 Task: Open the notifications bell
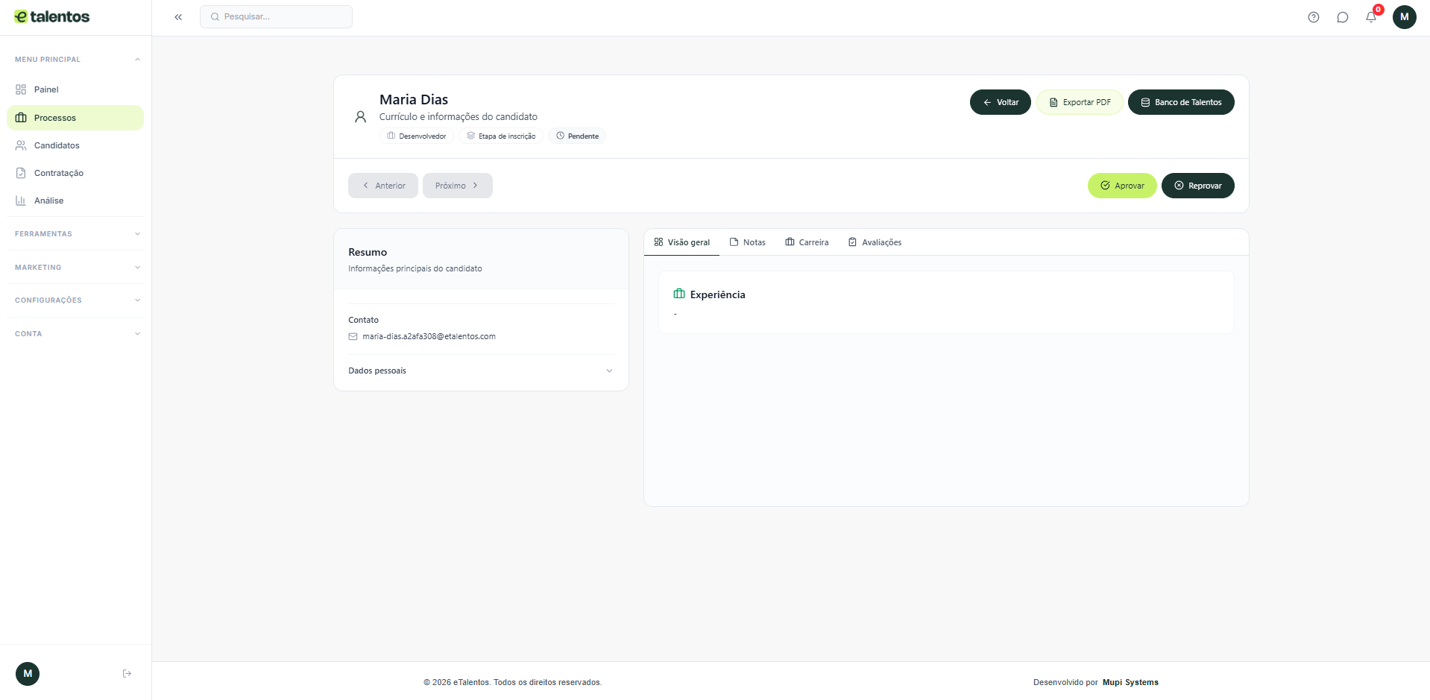point(1371,17)
